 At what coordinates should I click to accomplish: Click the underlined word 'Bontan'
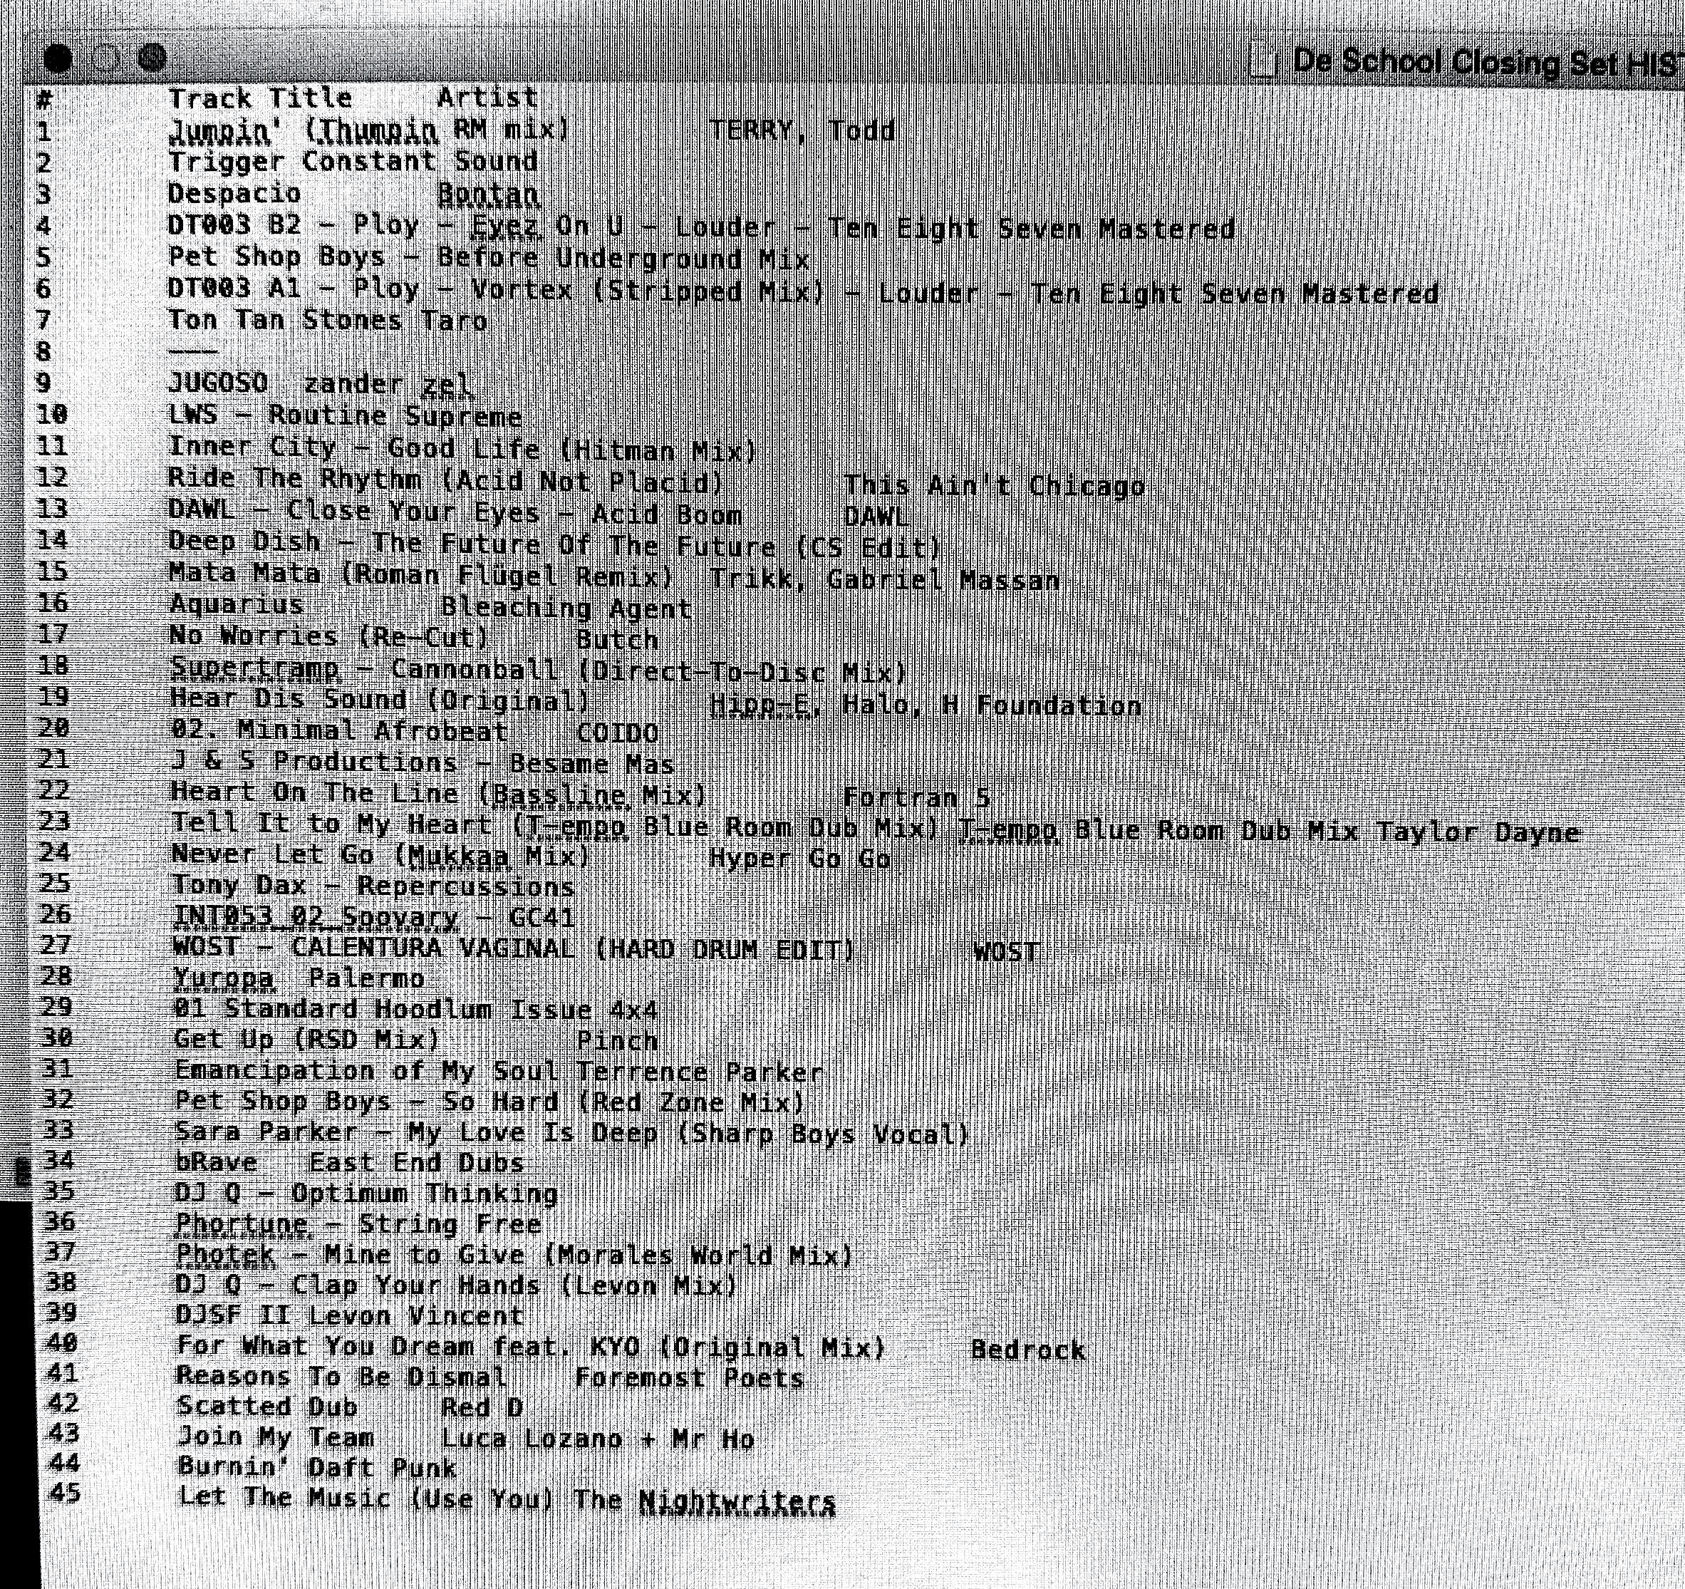(488, 194)
